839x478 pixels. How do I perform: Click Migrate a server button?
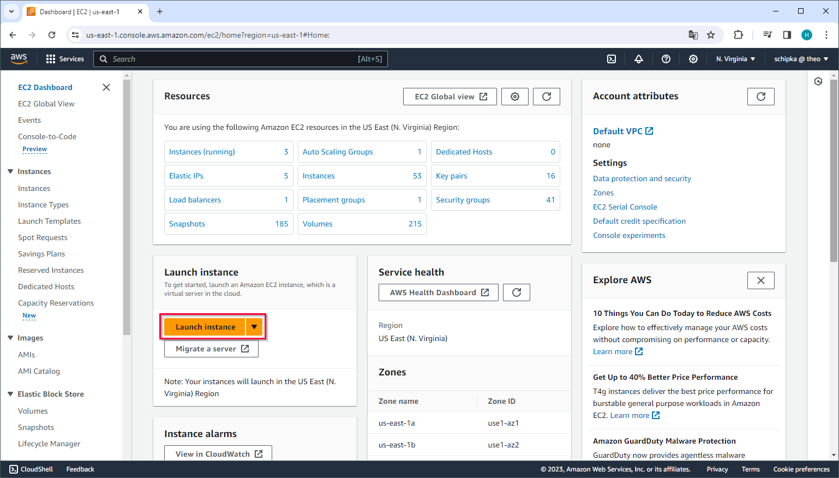(x=212, y=349)
